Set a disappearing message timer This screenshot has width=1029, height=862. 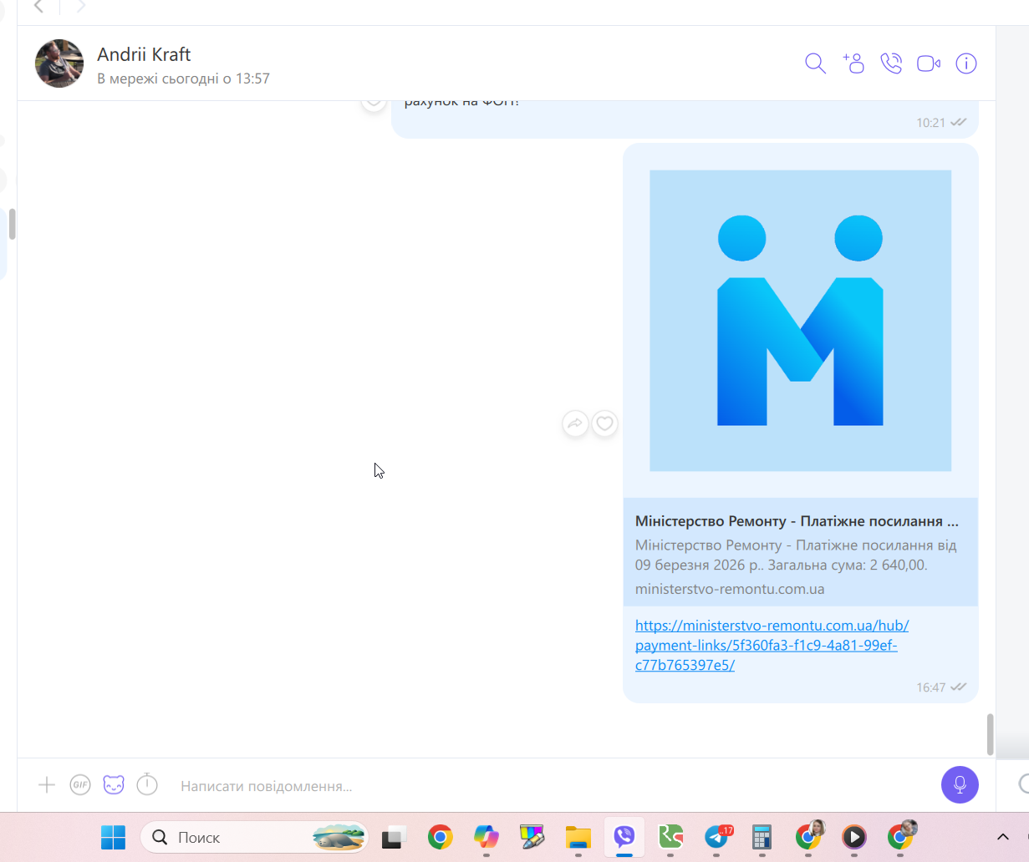point(147,784)
